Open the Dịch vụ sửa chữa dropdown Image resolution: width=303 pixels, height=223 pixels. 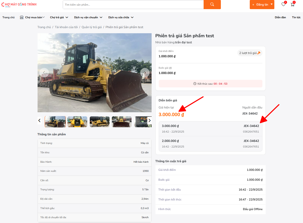121,17
